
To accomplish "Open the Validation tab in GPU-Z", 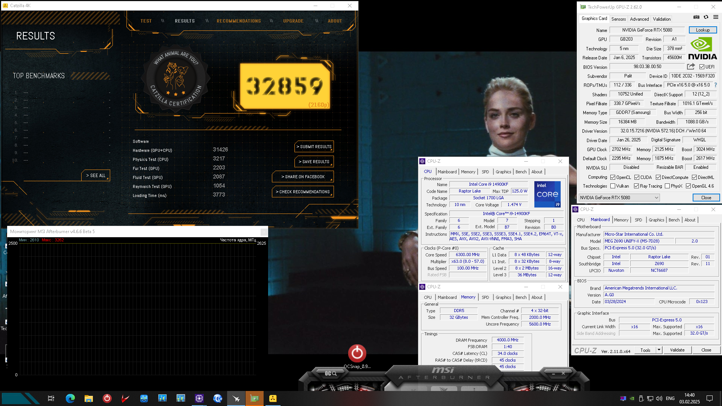I will click(661, 19).
